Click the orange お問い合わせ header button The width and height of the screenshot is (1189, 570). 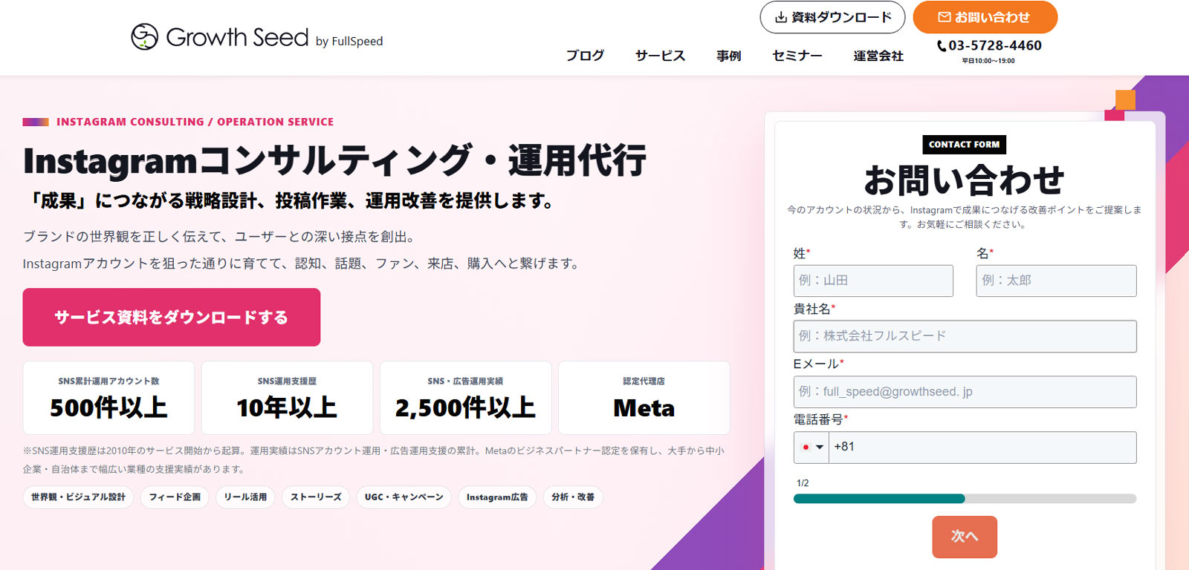985,17
